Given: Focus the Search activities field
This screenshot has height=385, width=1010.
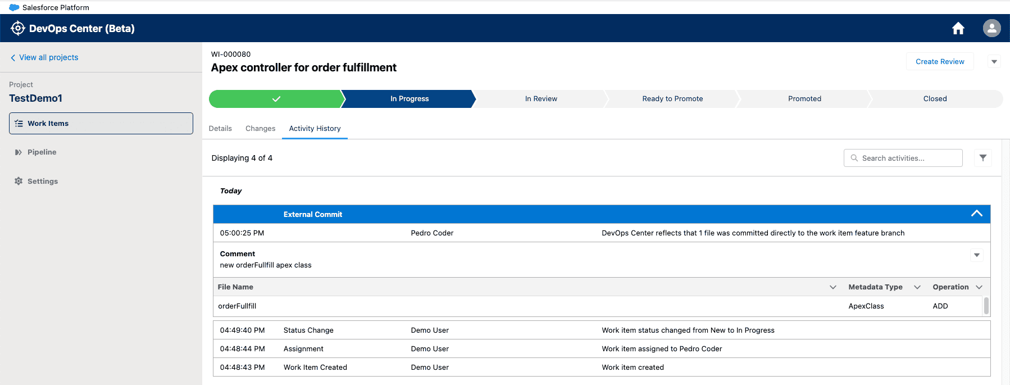Looking at the screenshot, I should click(x=903, y=158).
